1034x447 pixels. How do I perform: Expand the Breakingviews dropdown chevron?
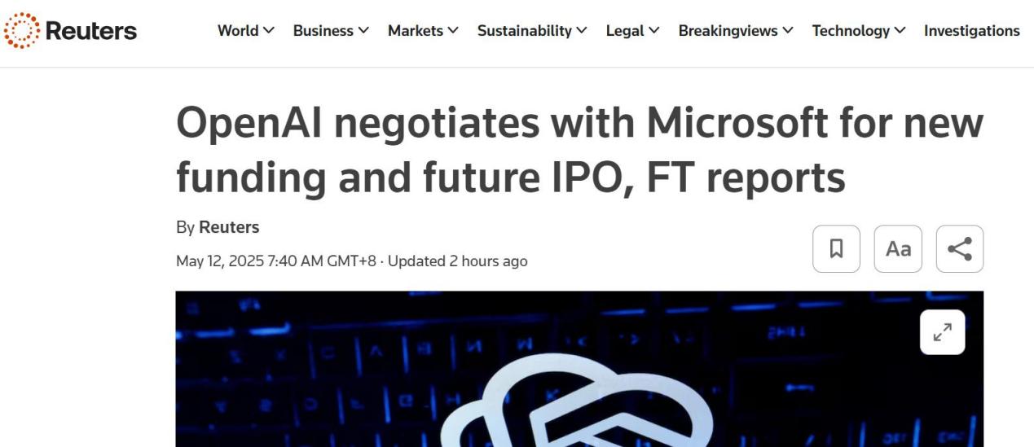coord(788,31)
